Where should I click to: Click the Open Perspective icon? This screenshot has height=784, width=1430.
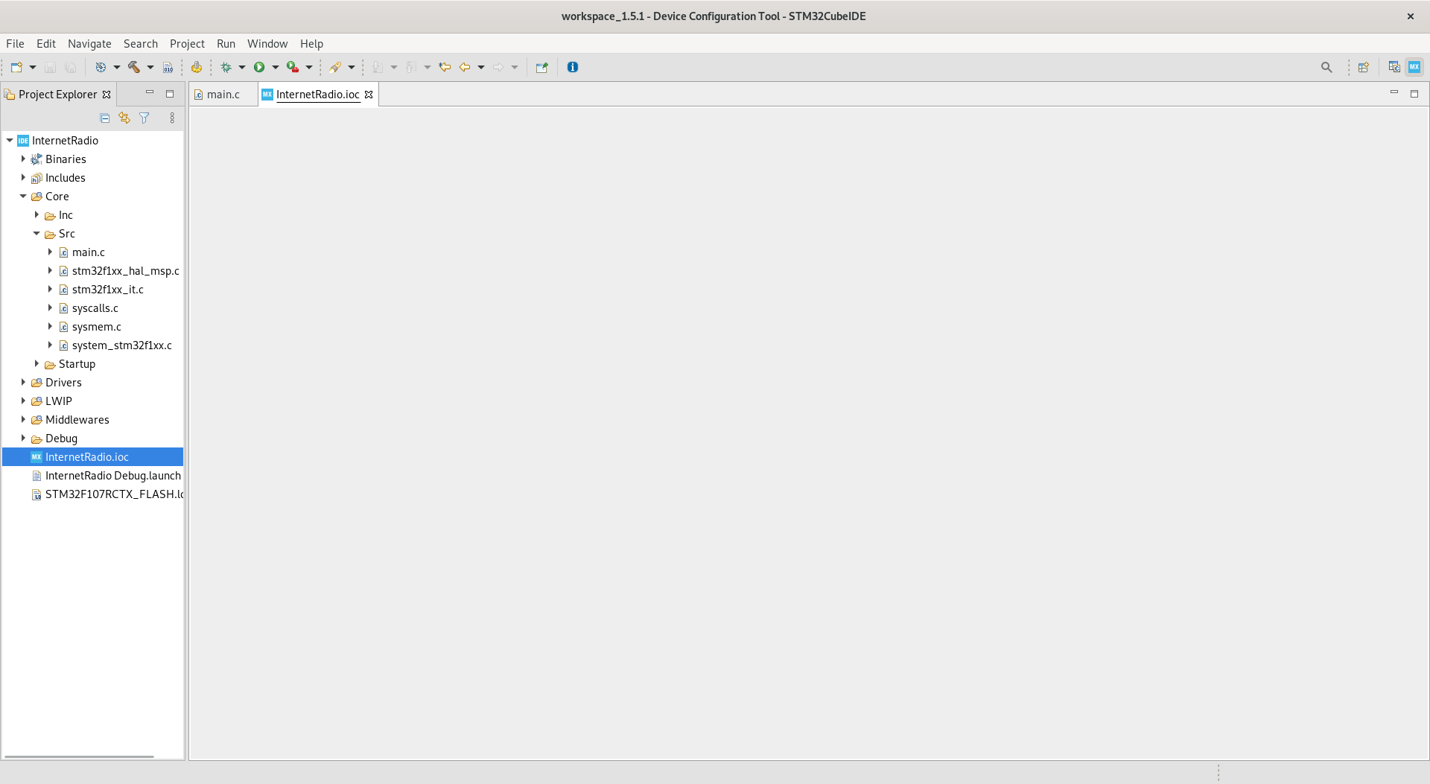[1364, 67]
